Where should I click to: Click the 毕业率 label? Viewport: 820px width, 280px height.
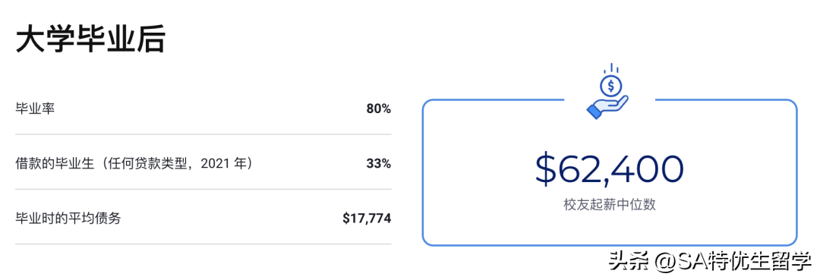coord(35,109)
